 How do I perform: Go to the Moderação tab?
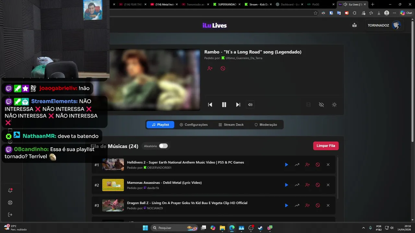pyautogui.click(x=266, y=125)
